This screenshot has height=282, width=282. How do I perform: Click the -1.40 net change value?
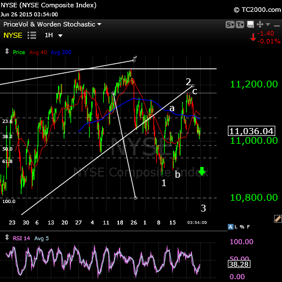[266, 33]
